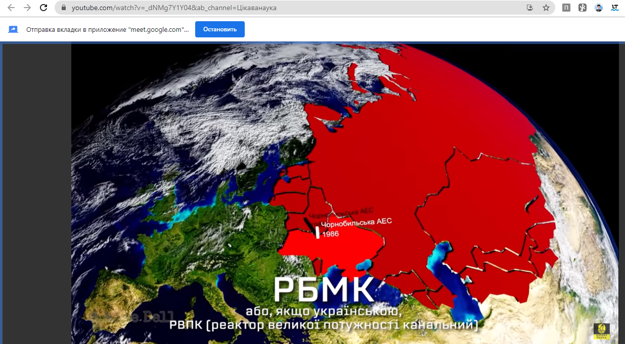Click the install icon in address bar

click(530, 8)
